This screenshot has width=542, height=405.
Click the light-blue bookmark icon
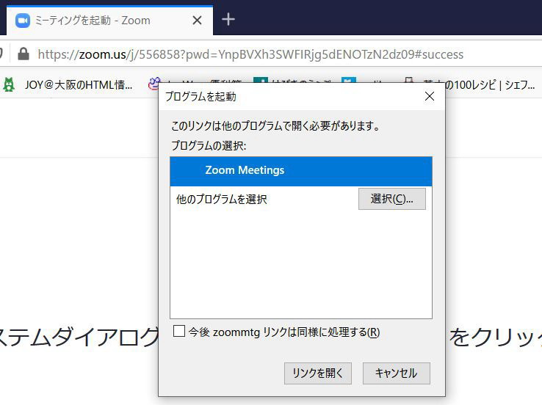click(x=348, y=82)
